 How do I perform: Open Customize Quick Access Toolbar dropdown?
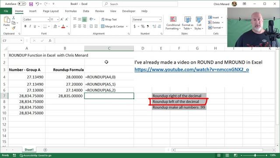[x=53, y=4]
